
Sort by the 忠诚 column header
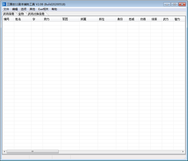tap(133, 19)
